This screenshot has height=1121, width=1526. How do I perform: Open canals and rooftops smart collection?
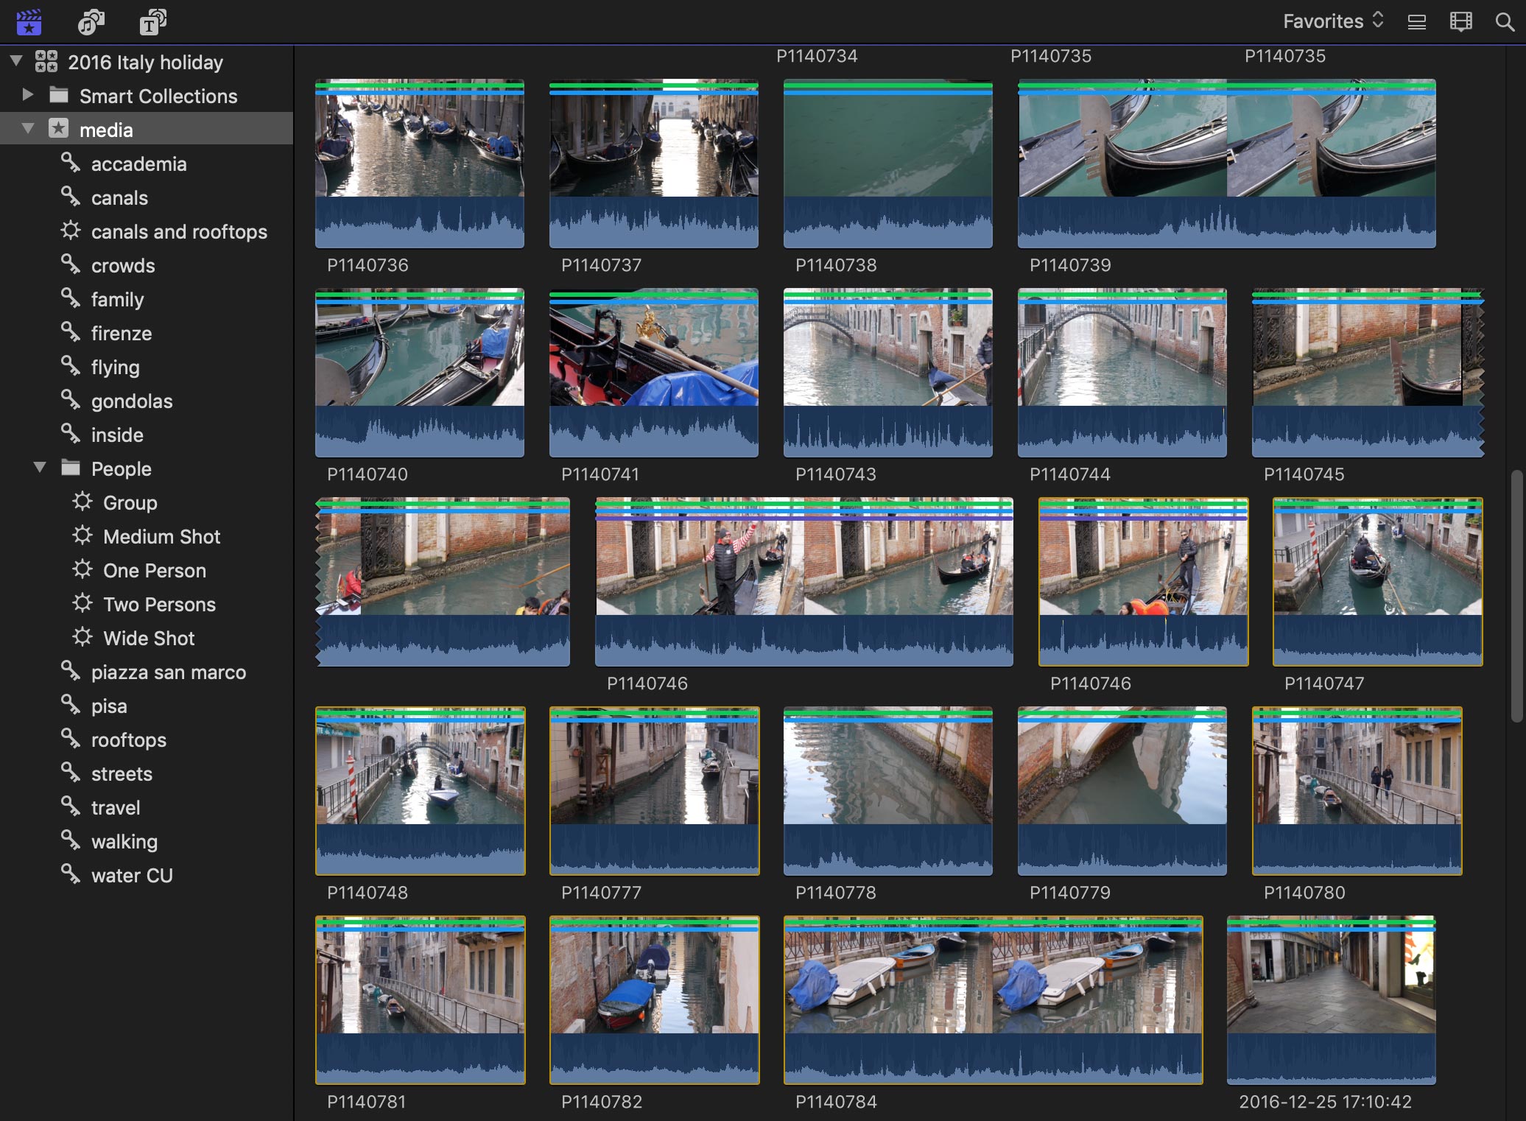[179, 232]
